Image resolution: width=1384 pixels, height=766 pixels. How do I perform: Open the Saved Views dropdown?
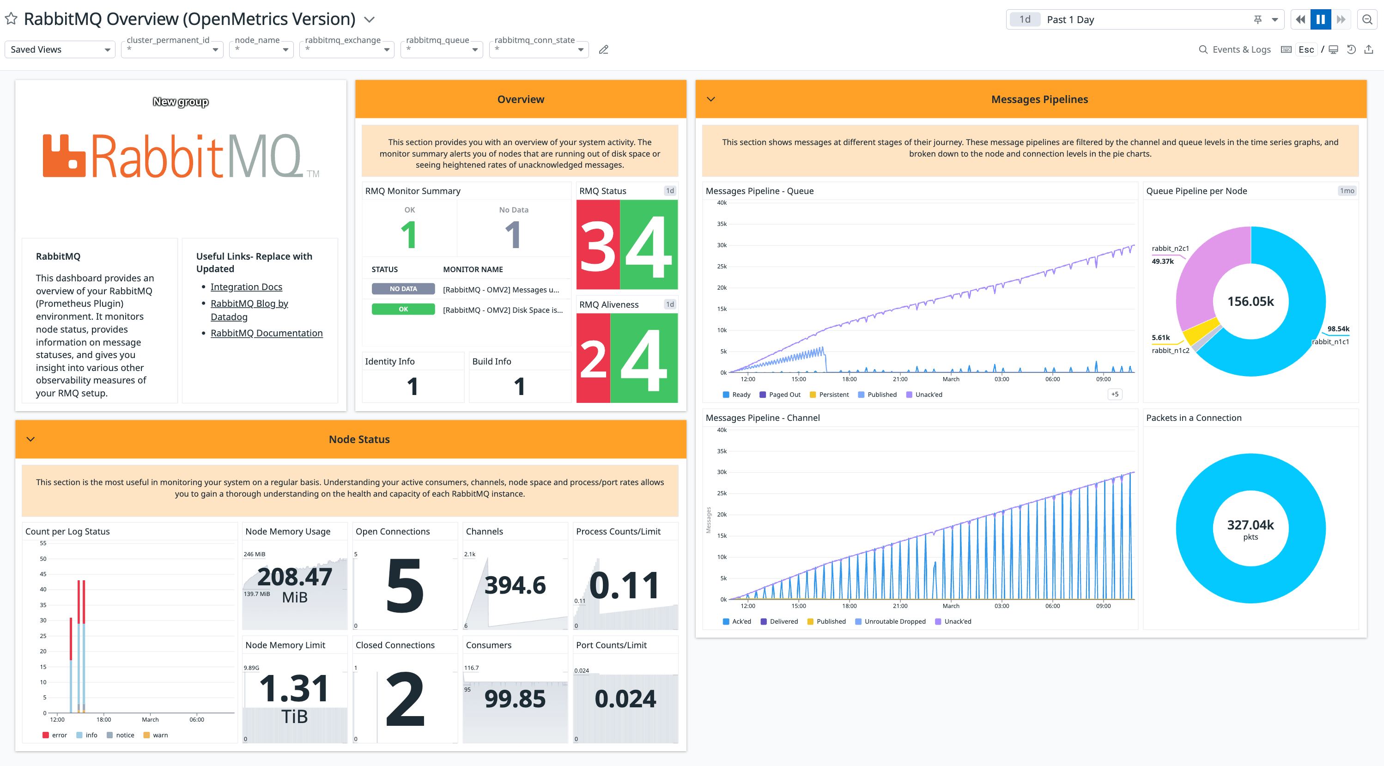[x=60, y=49]
